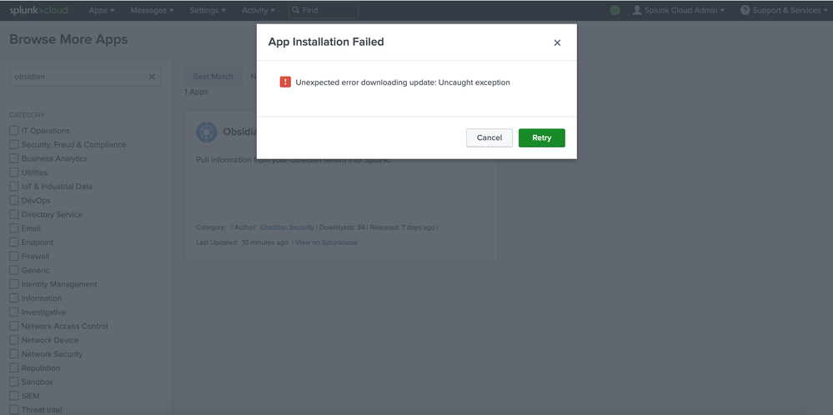The height and width of the screenshot is (415, 833).
Task: Click the Obsidian app logo icon
Action: pyautogui.click(x=206, y=132)
